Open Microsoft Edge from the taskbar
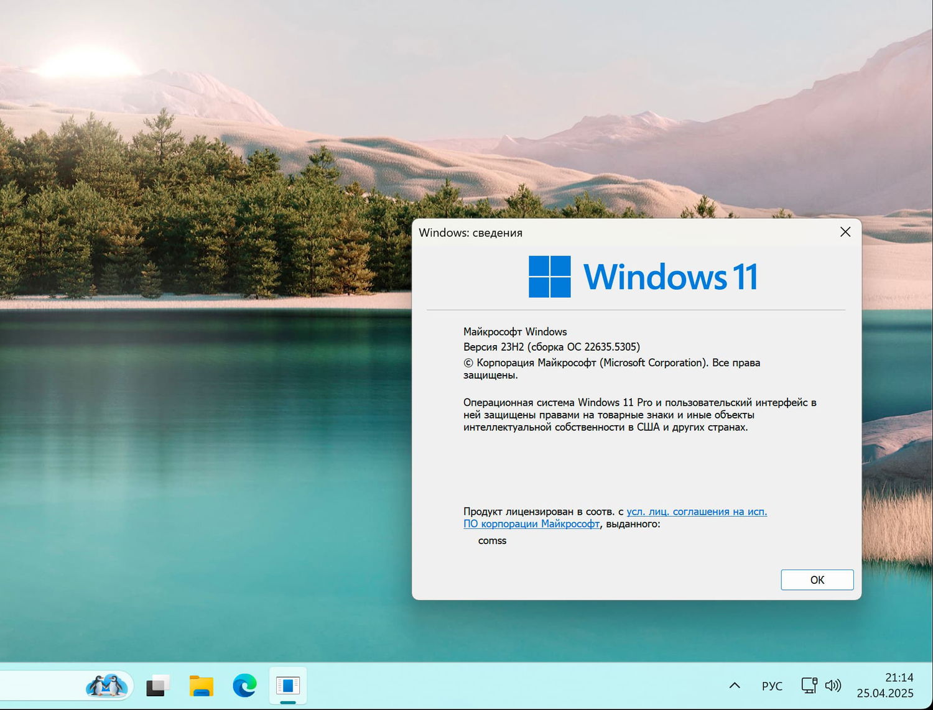The height and width of the screenshot is (710, 933). pos(244,685)
